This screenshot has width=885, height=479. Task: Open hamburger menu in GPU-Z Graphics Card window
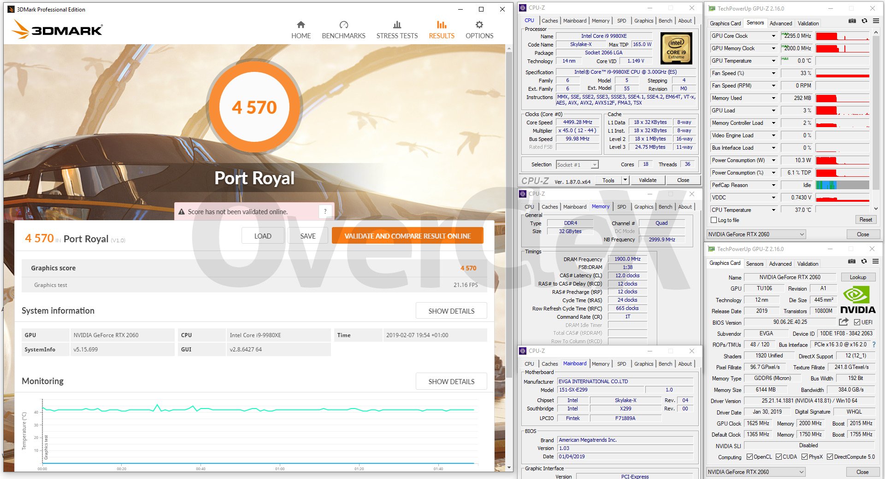click(875, 261)
